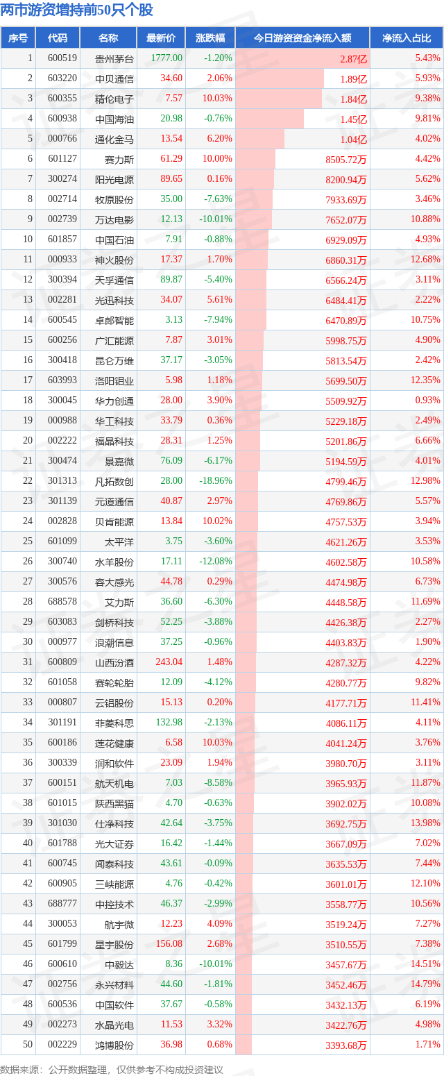Select the stock name 元道通信

pyautogui.click(x=115, y=501)
